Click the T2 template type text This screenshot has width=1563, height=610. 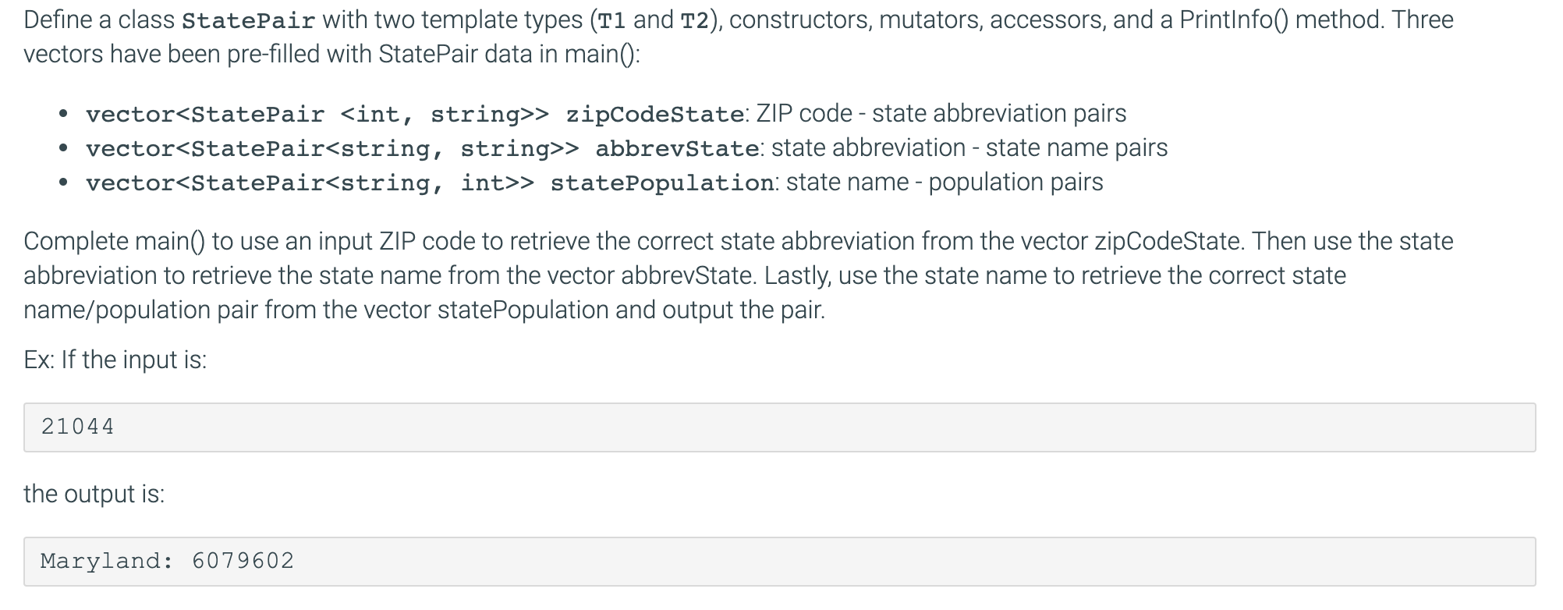[x=696, y=20]
